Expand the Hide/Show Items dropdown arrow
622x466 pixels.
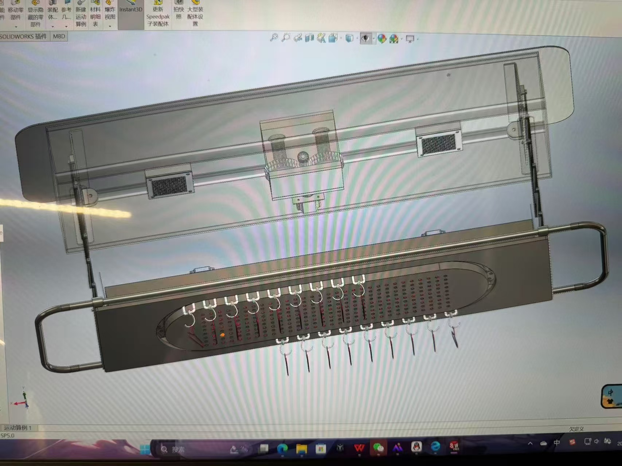tap(373, 38)
